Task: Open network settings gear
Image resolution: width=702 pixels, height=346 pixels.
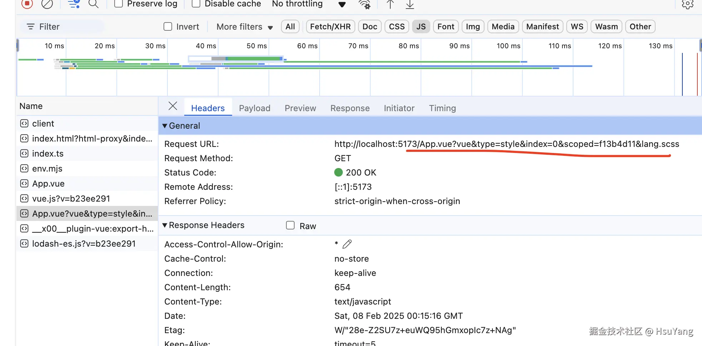Action: (x=687, y=4)
